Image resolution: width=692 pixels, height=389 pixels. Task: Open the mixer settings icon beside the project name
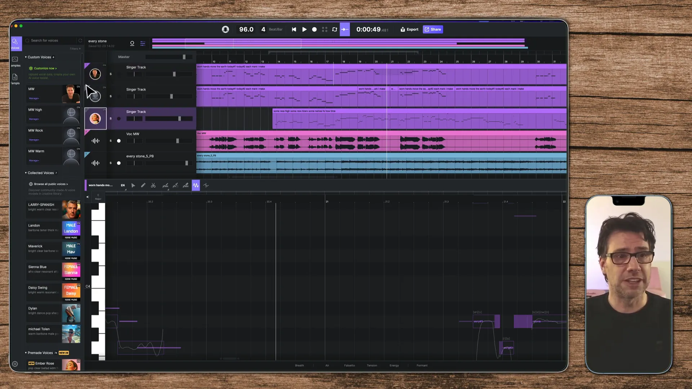pos(143,44)
